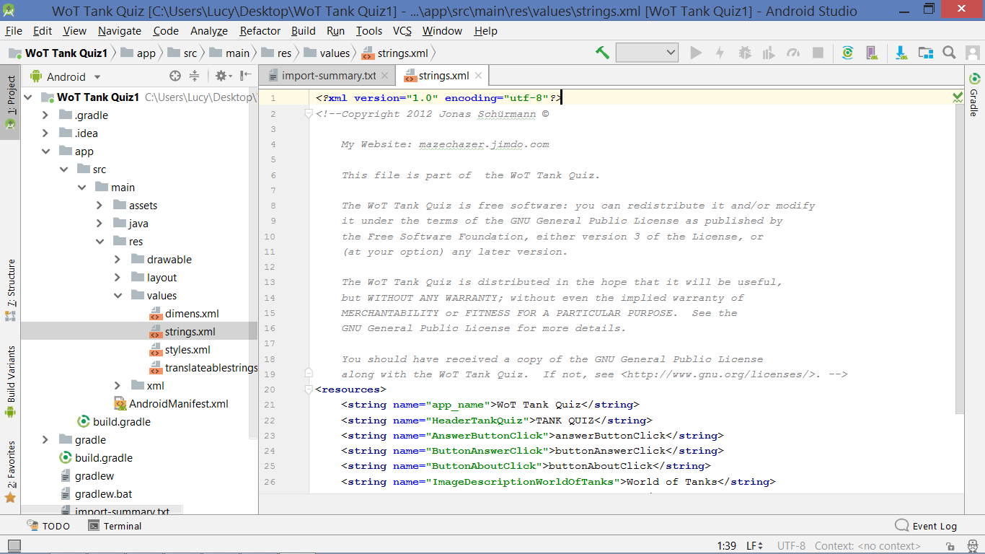Image resolution: width=985 pixels, height=554 pixels.
Task: Switch to the import-summary.txt tab
Action: (x=329, y=75)
